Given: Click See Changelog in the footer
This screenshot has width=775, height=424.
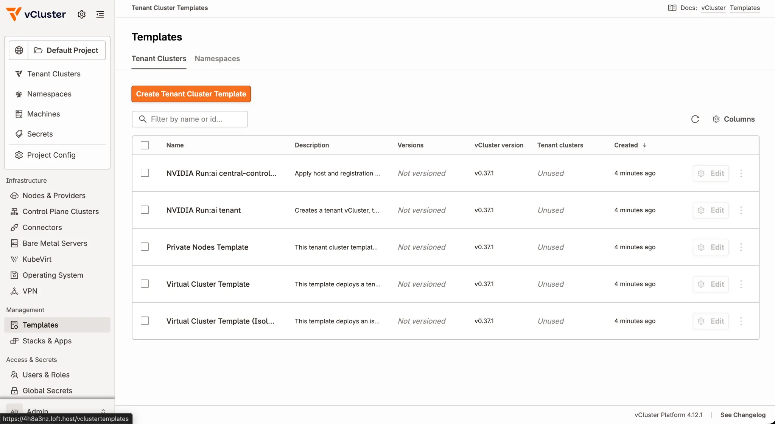Looking at the screenshot, I should coord(743,415).
